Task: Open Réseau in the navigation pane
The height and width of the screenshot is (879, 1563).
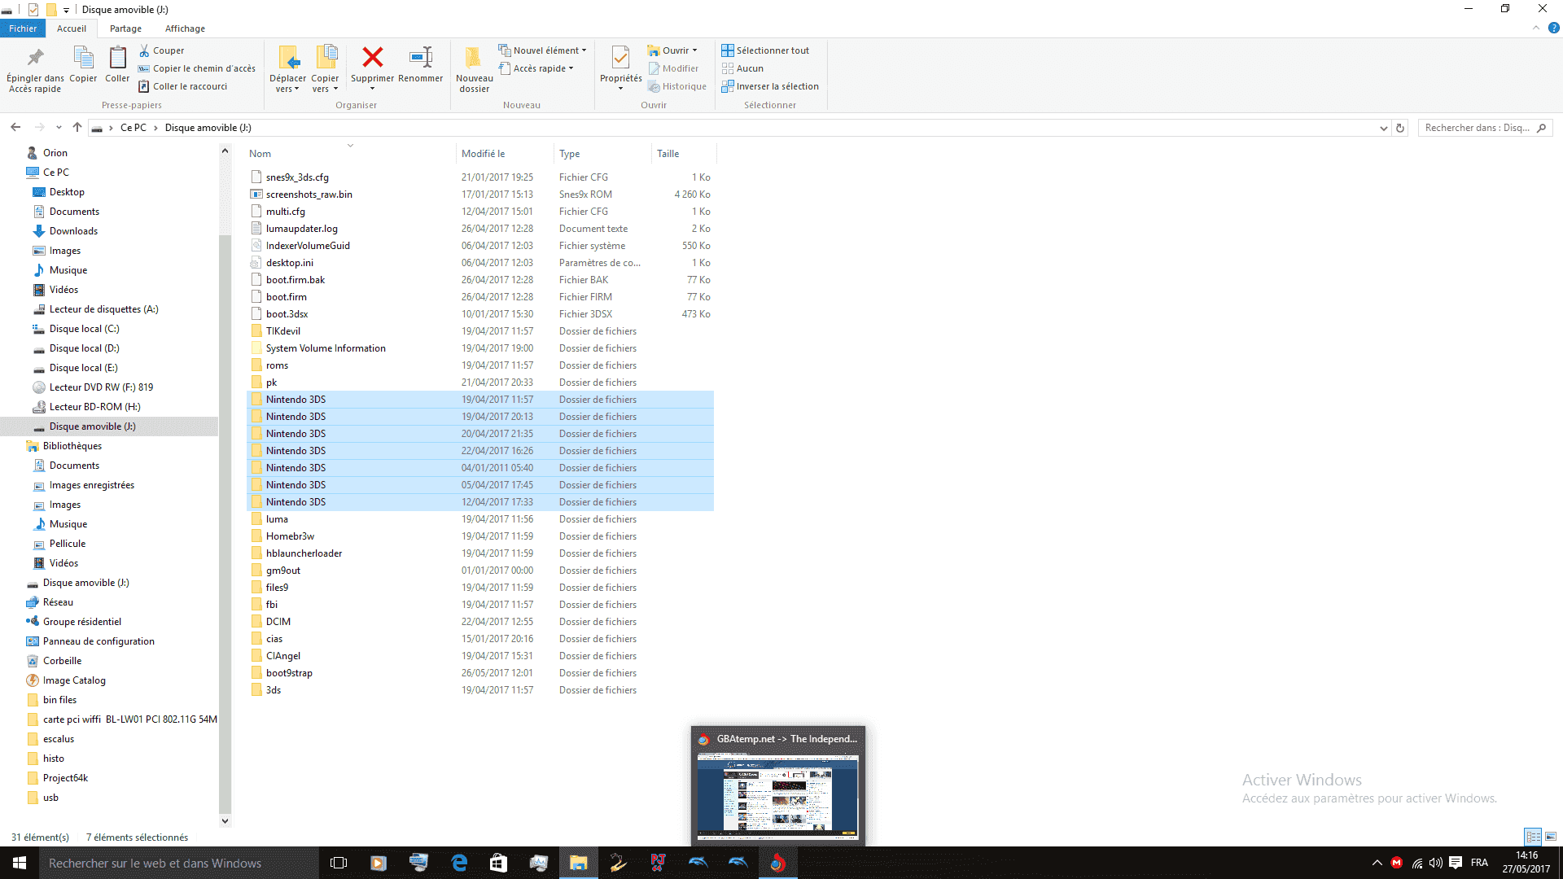Action: [58, 602]
